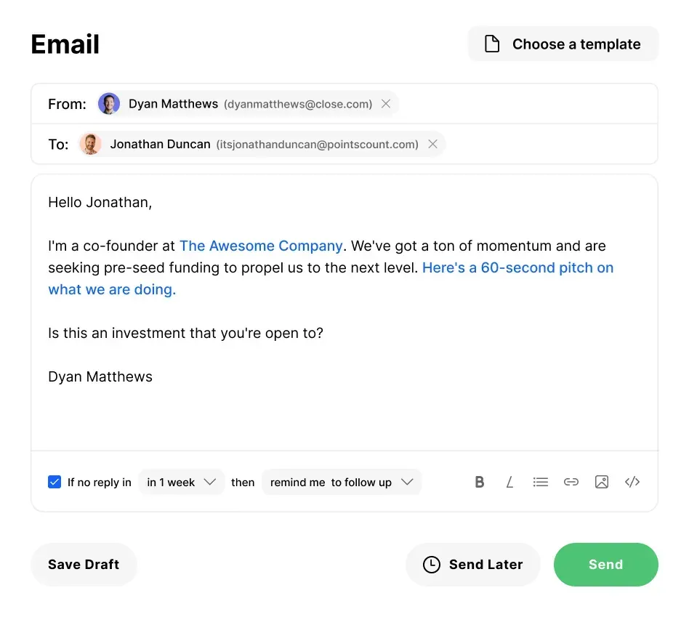Remove Dyan Matthews from the From field
689x617 pixels.
[x=386, y=103]
